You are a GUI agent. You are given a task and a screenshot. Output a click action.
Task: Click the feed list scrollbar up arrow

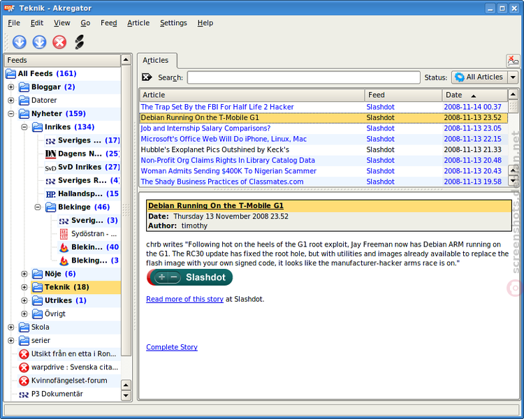click(x=126, y=60)
